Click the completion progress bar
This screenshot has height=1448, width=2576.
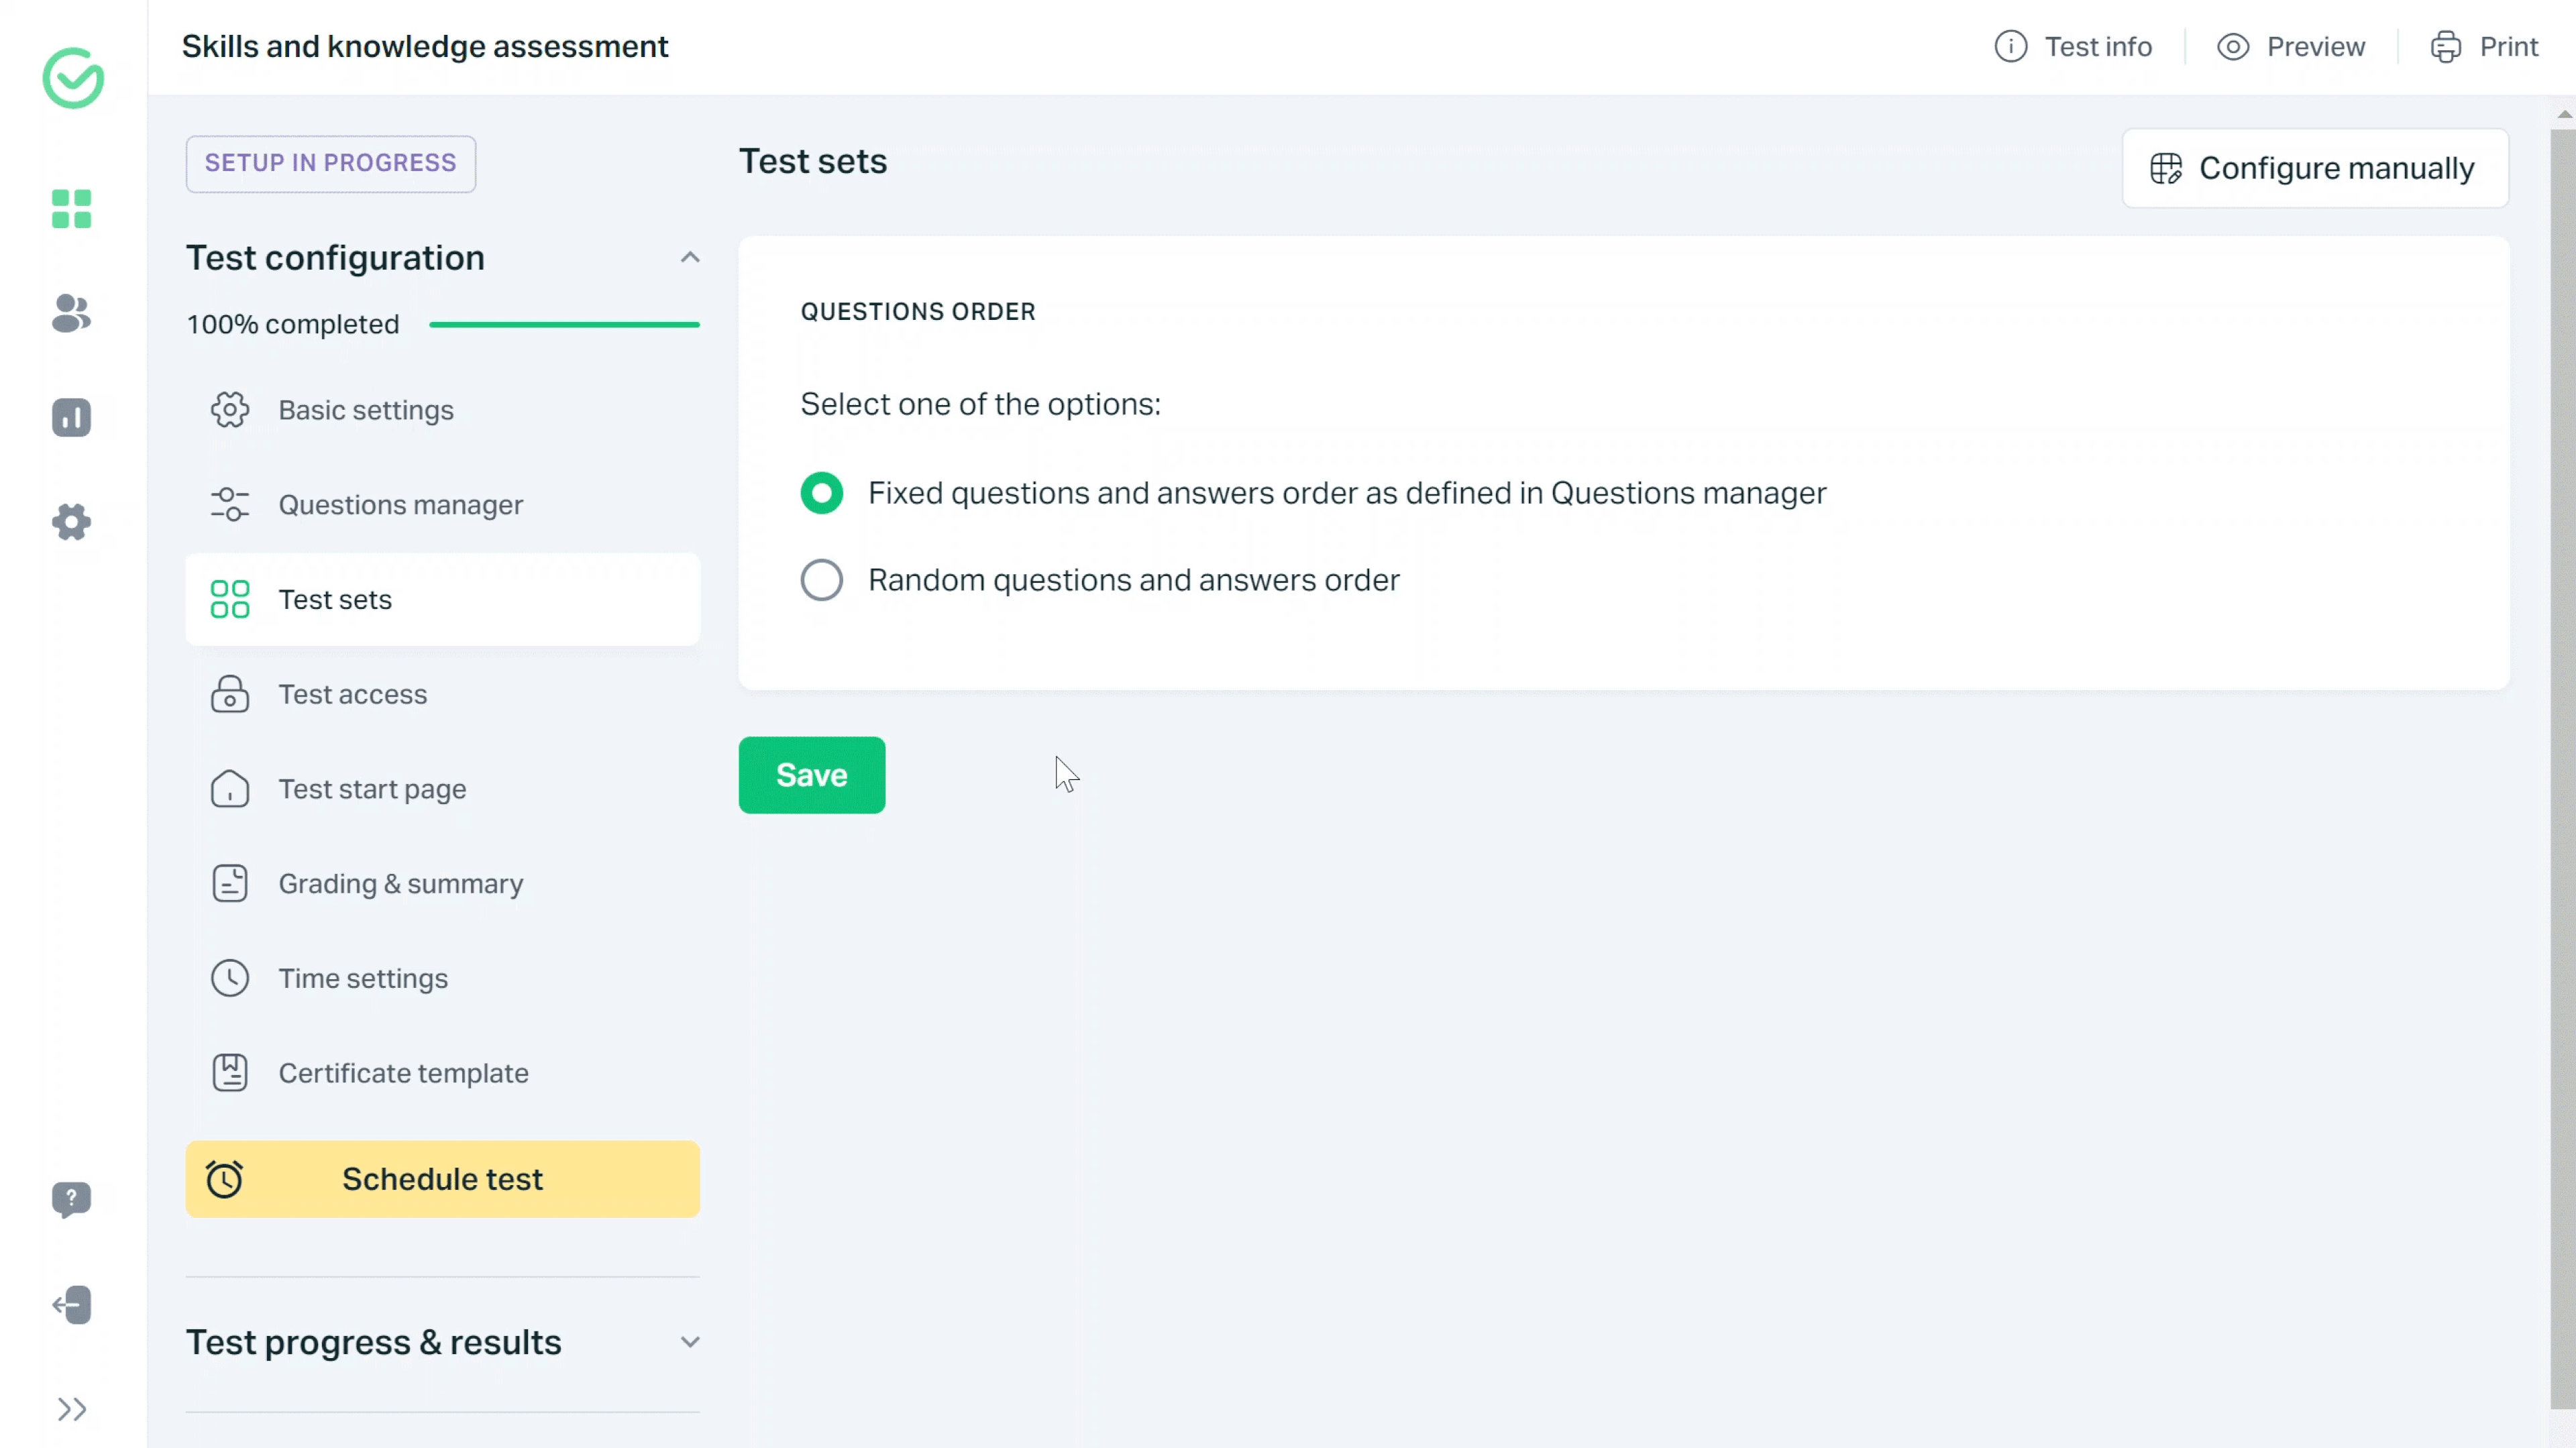point(564,325)
